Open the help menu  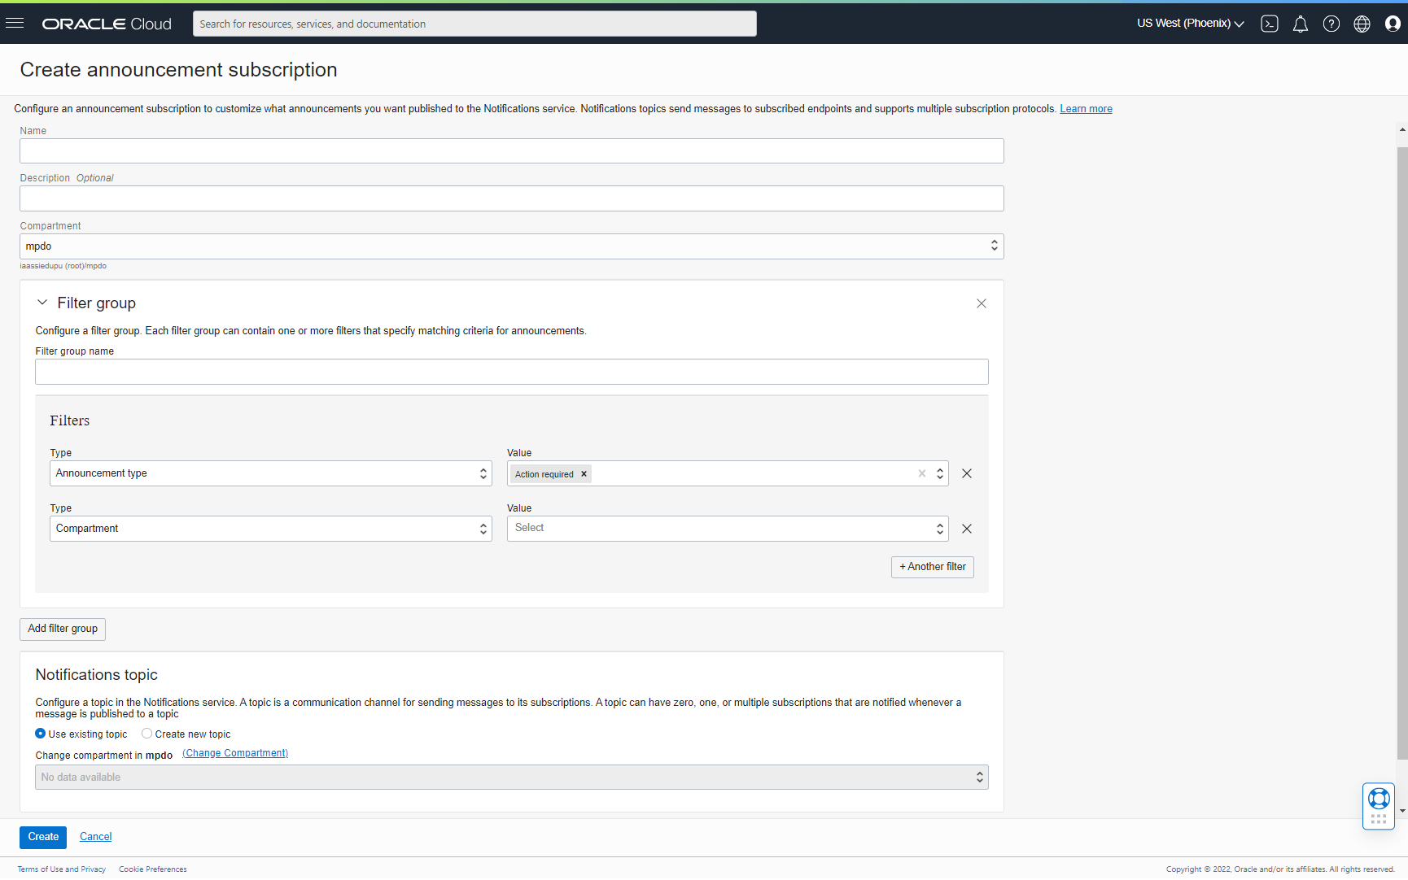click(1331, 24)
